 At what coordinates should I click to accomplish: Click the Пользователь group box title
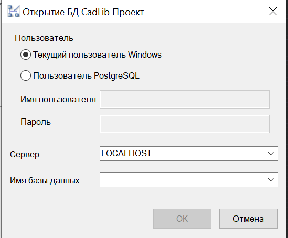[x=44, y=38]
